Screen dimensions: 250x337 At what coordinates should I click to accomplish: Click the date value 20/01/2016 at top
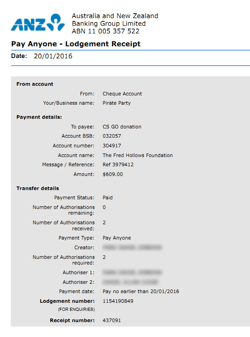pyautogui.click(x=53, y=56)
